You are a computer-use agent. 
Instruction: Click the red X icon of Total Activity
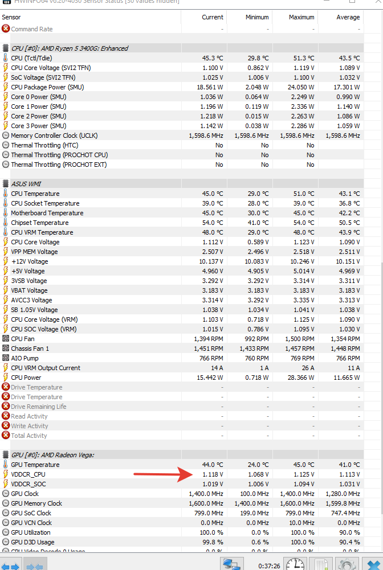pos(6,435)
